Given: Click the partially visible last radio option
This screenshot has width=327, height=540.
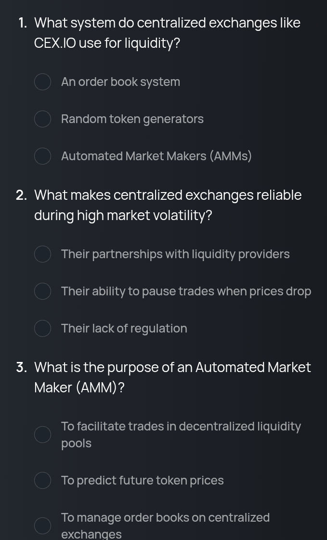Looking at the screenshot, I should pyautogui.click(x=42, y=526).
